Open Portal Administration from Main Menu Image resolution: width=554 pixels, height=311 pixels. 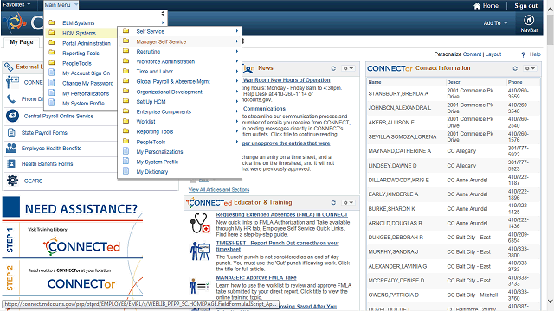click(87, 43)
